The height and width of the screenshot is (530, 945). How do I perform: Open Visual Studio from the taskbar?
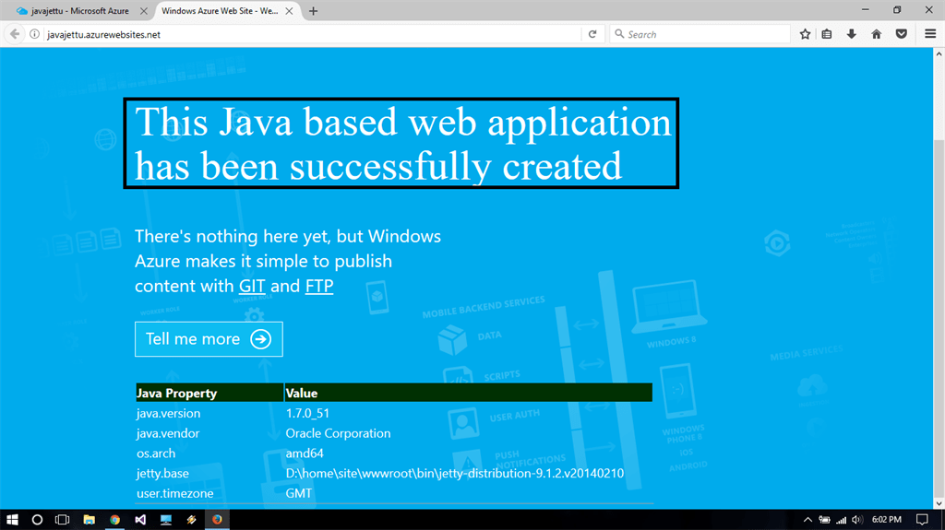coord(140,519)
